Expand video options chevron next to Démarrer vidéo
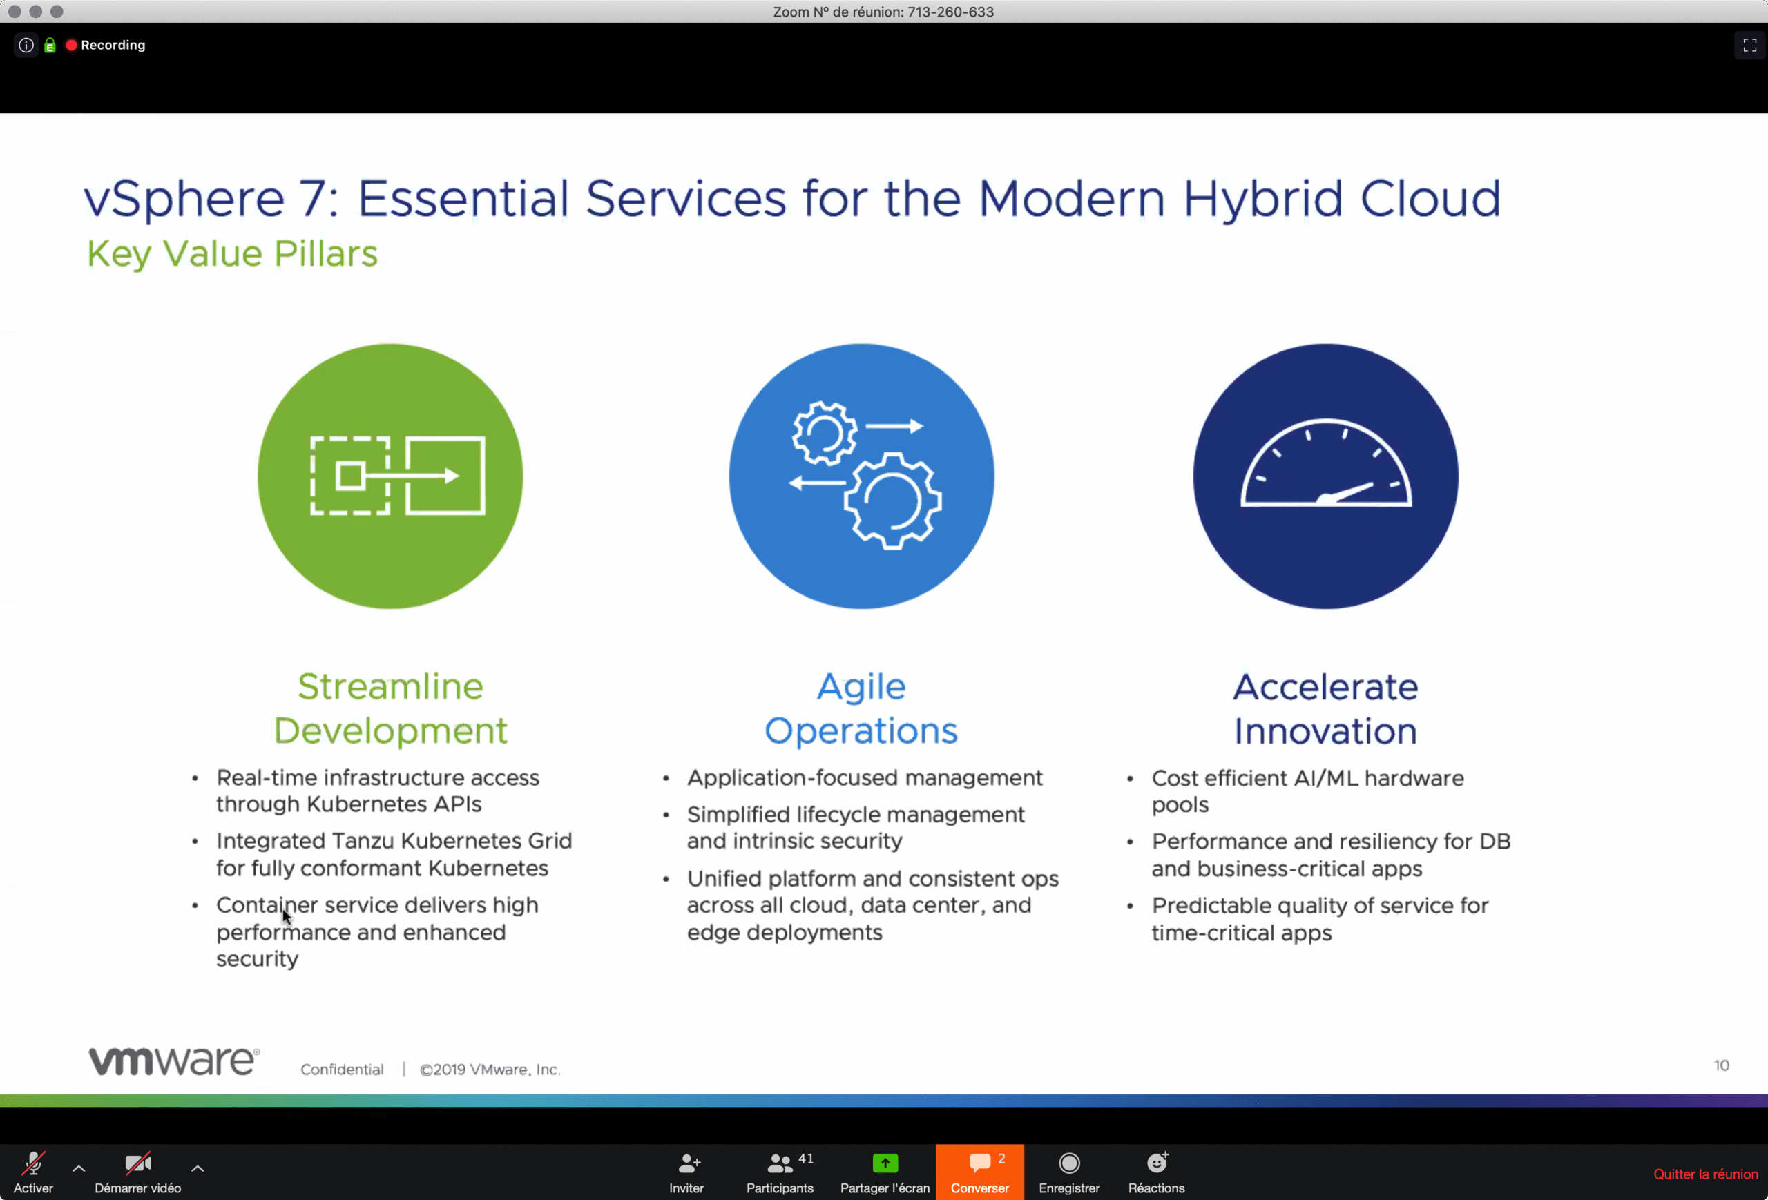Image resolution: width=1768 pixels, height=1200 pixels. [197, 1168]
